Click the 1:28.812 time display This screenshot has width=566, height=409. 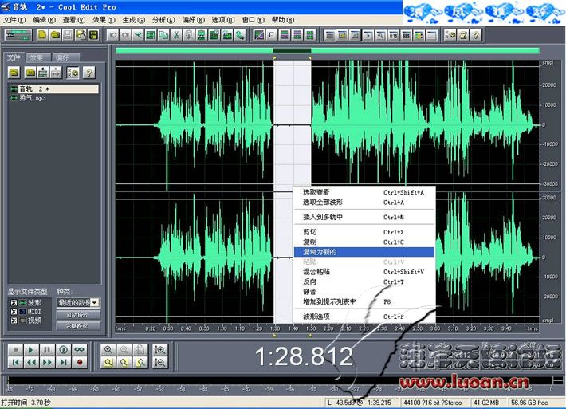pyautogui.click(x=304, y=356)
